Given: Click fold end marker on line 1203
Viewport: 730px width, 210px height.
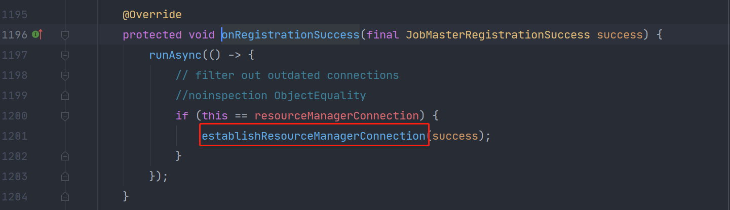Looking at the screenshot, I should 64,176.
